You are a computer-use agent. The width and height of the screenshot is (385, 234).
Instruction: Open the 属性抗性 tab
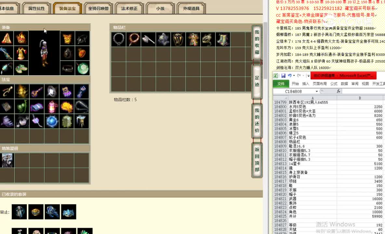click(x=36, y=8)
